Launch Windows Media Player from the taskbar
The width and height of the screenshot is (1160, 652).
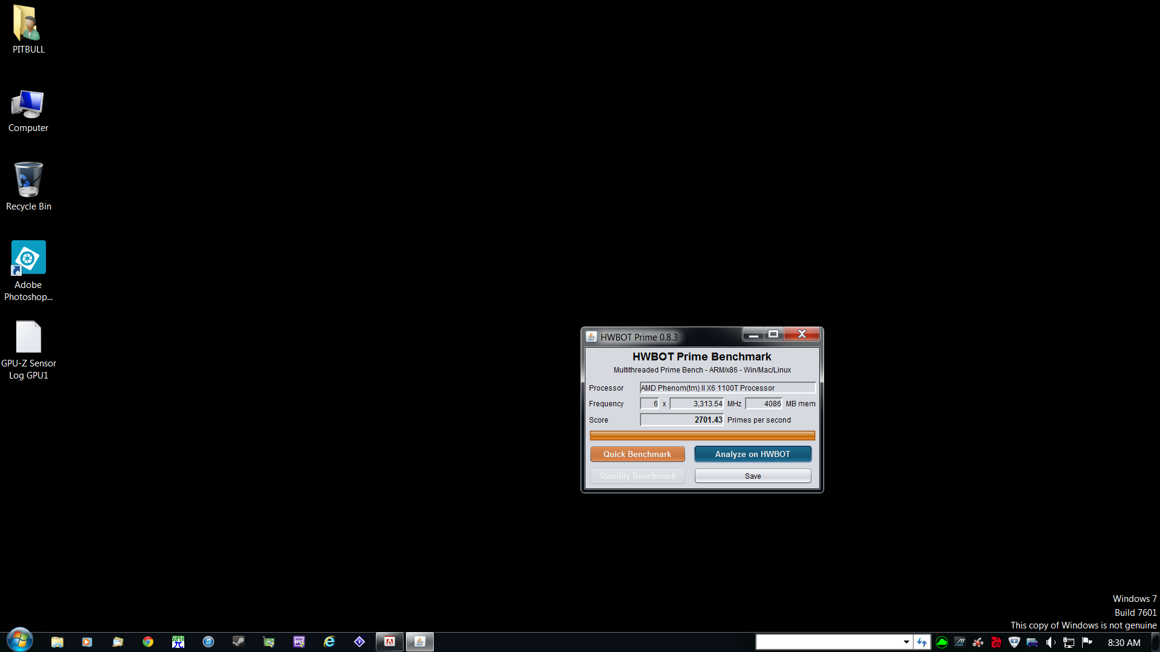(87, 642)
